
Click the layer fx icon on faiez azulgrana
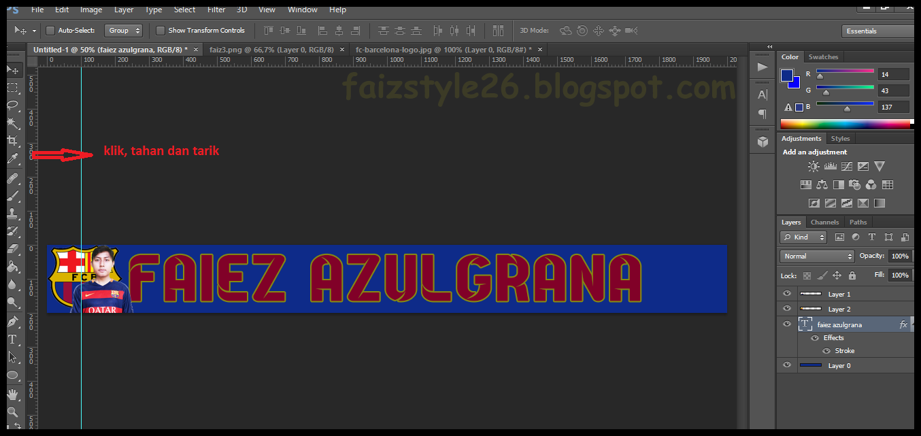coord(903,324)
